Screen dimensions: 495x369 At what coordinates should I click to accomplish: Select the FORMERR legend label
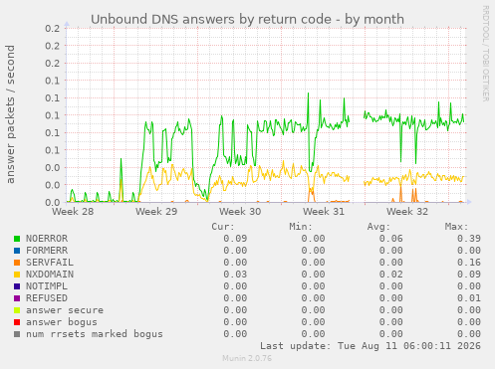click(47, 251)
